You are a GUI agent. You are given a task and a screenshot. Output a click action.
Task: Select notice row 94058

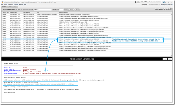click(86, 33)
